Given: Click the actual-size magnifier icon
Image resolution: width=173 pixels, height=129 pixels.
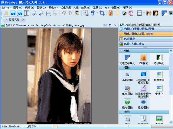Looking at the screenshot, I should coord(55,13).
